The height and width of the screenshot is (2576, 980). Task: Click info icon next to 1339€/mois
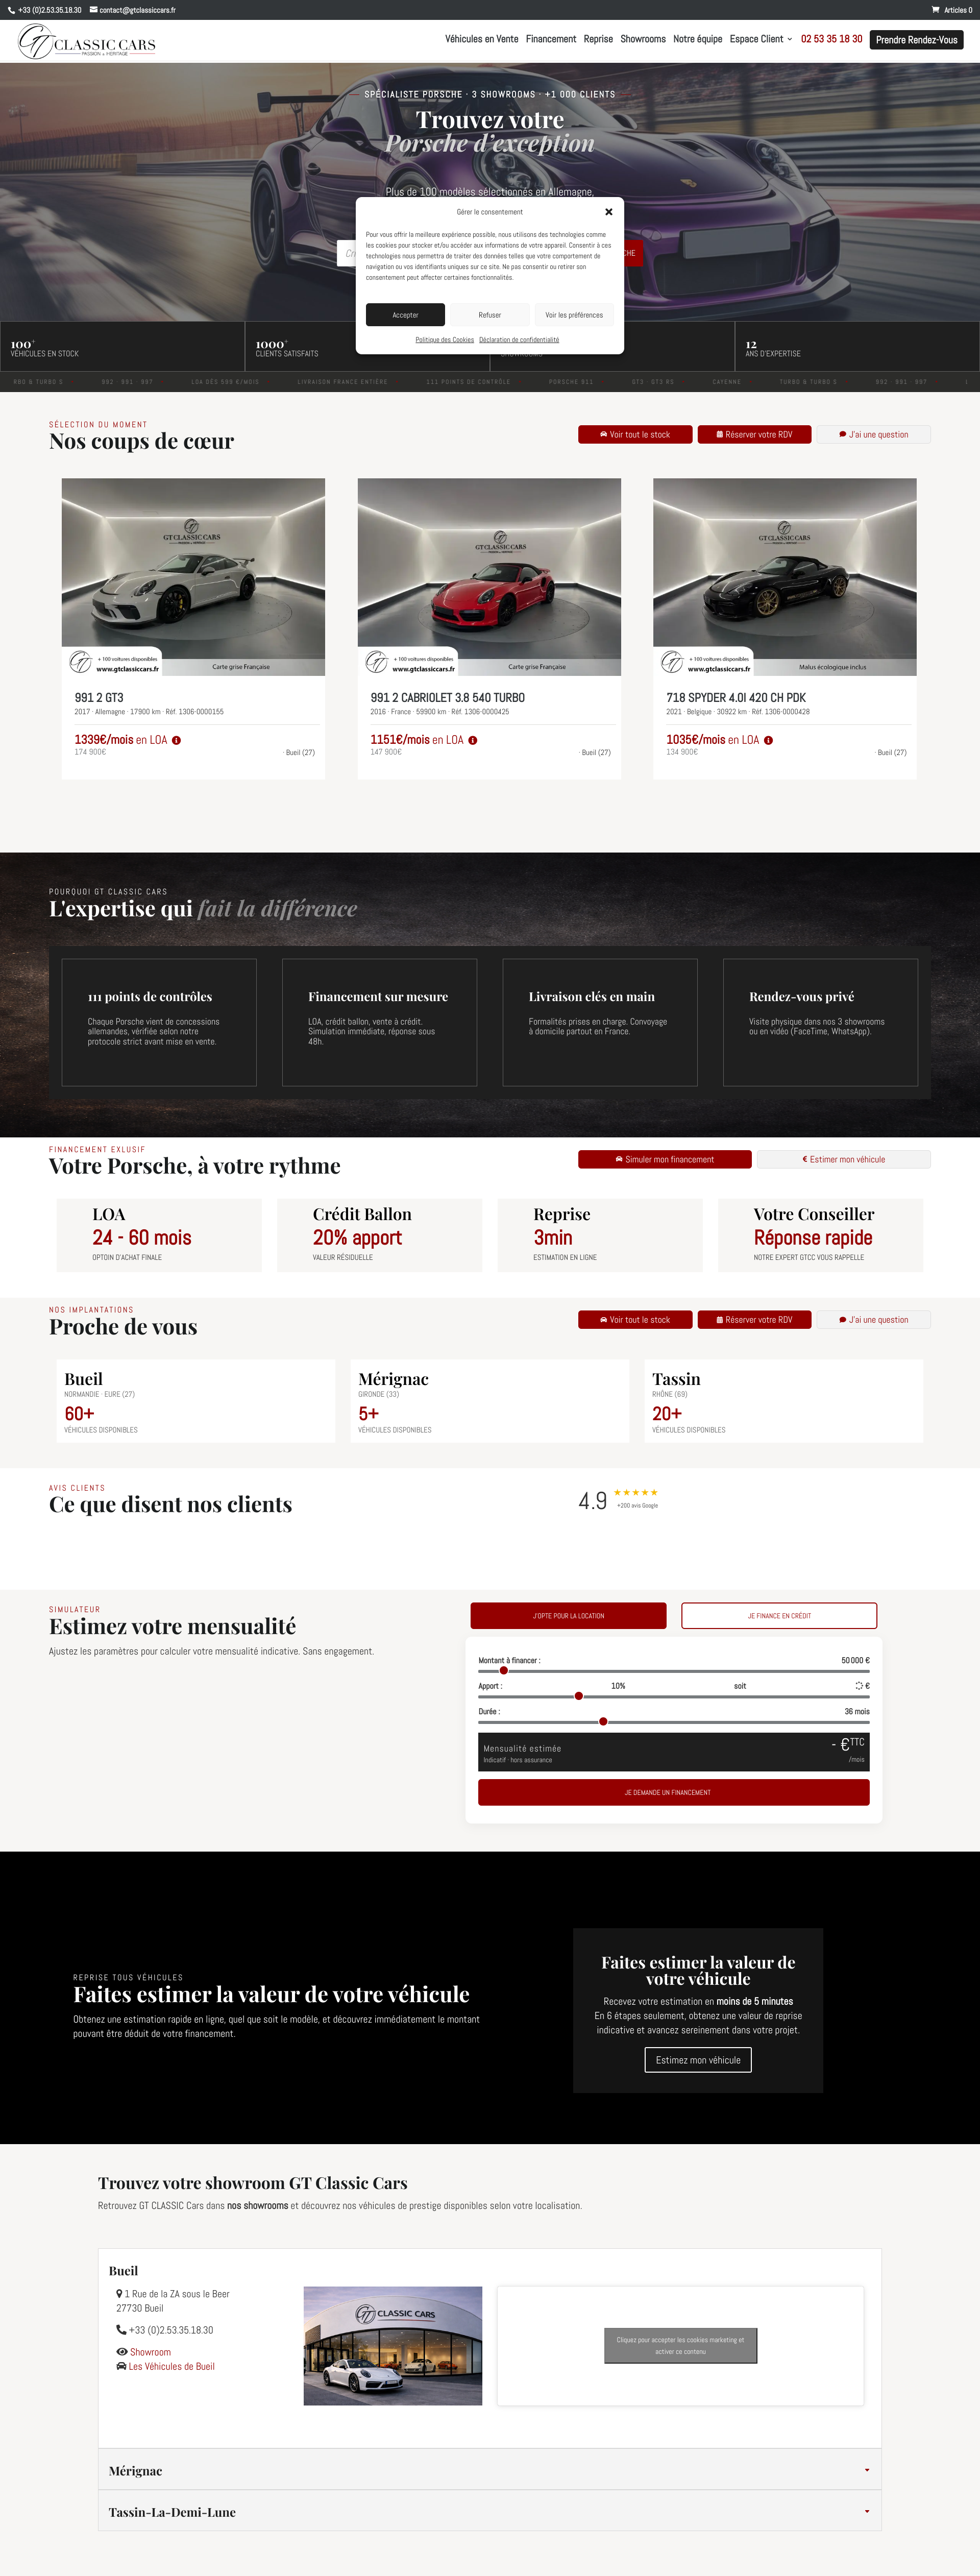point(176,740)
